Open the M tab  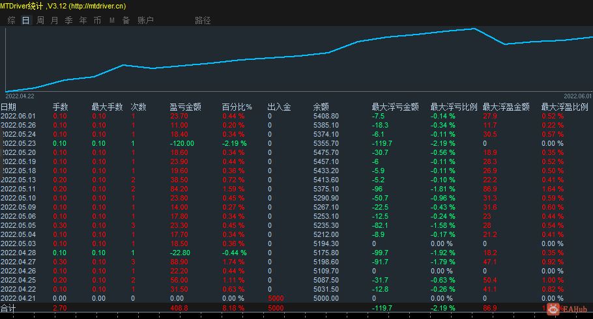point(112,20)
